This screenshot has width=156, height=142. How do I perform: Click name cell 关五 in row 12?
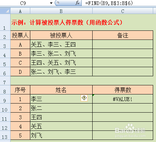pyautogui.click(x=61, y=126)
